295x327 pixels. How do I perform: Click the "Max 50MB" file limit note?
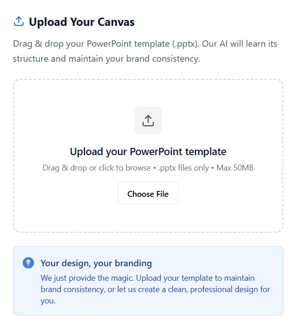coord(235,168)
